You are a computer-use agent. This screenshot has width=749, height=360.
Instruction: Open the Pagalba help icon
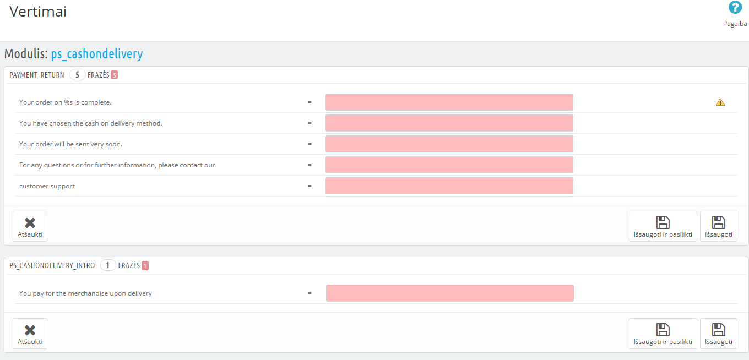click(x=735, y=8)
